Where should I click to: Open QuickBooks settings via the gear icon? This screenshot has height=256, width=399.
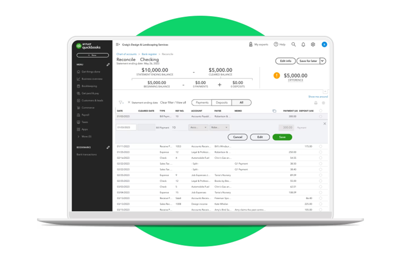click(x=313, y=44)
